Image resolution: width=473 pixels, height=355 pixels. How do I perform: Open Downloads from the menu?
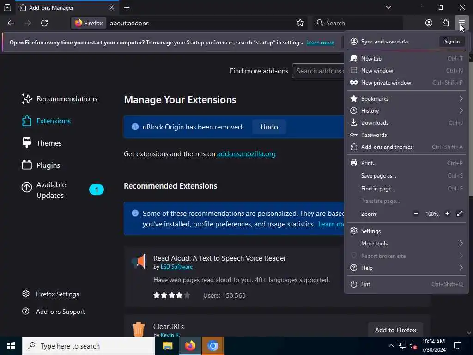406,123
